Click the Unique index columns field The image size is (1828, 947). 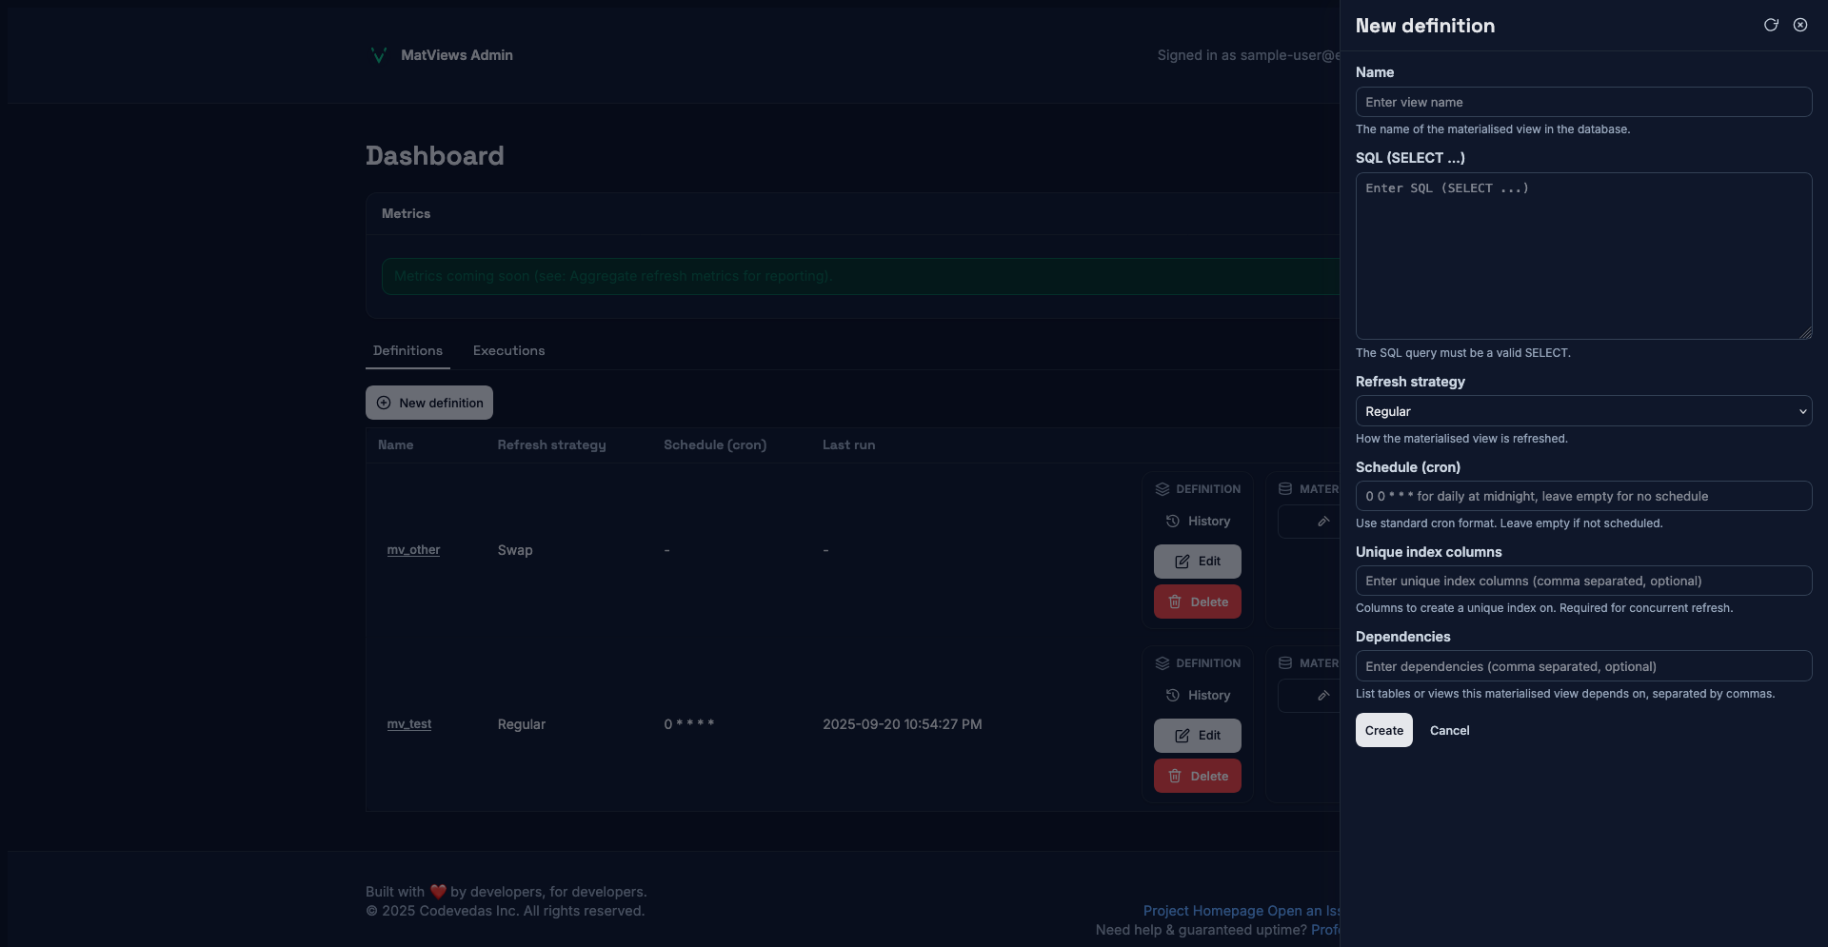coord(1582,582)
